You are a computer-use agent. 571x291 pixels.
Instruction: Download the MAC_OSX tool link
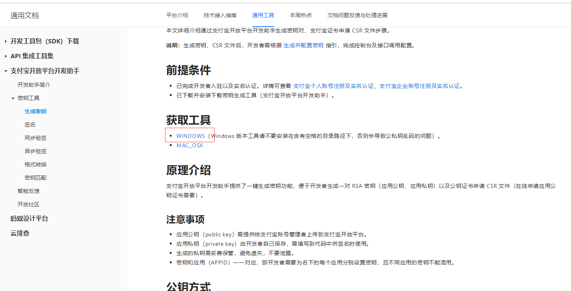(190, 145)
